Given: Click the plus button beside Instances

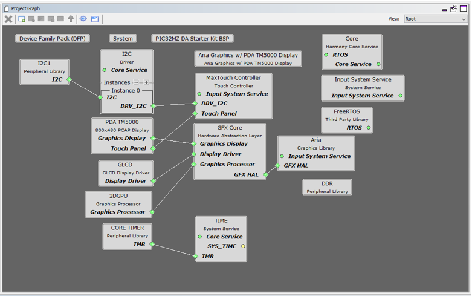Looking at the screenshot, I should (x=146, y=82).
